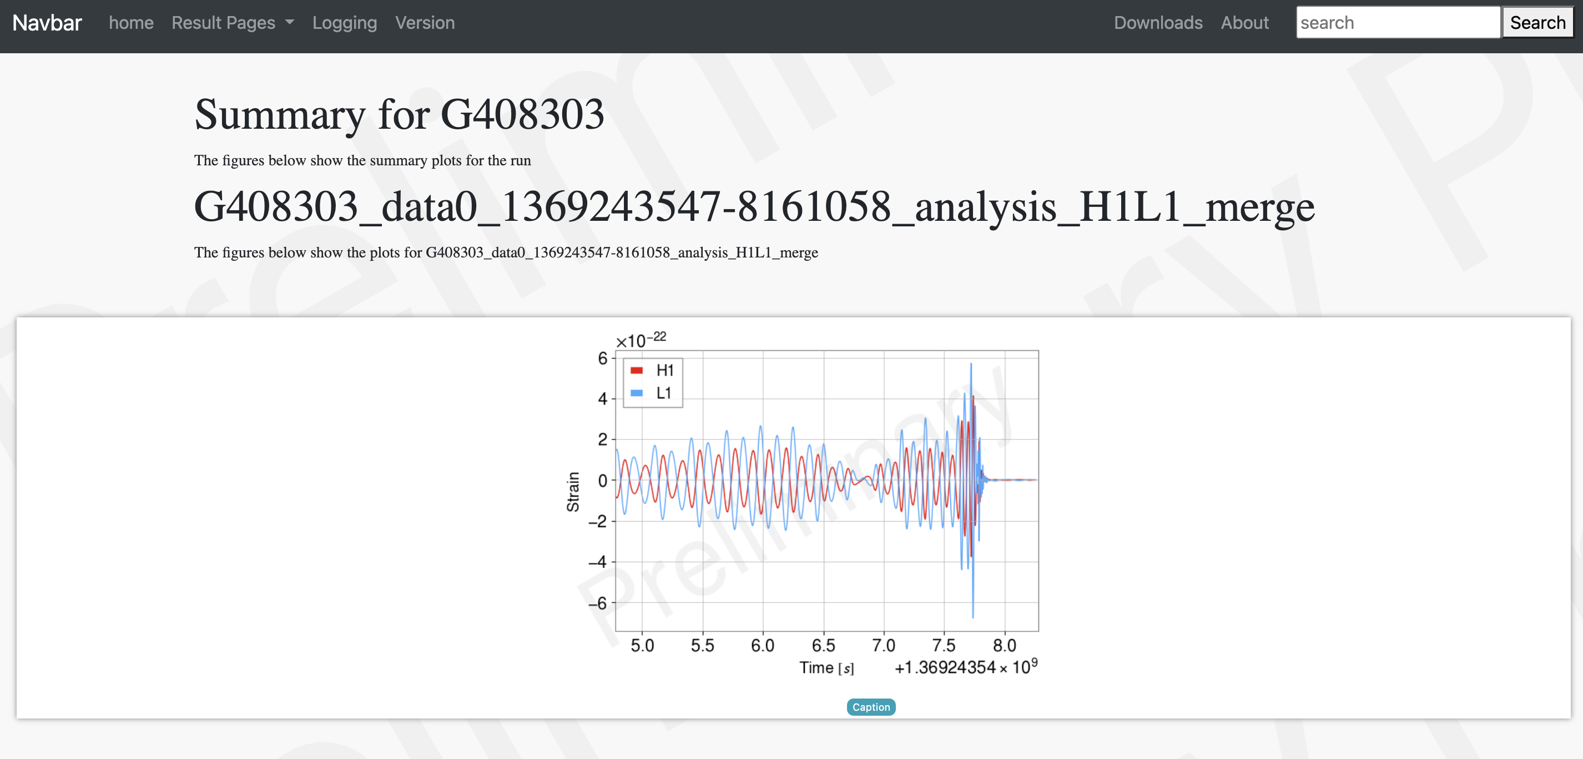Go to the home page link

[x=131, y=23]
